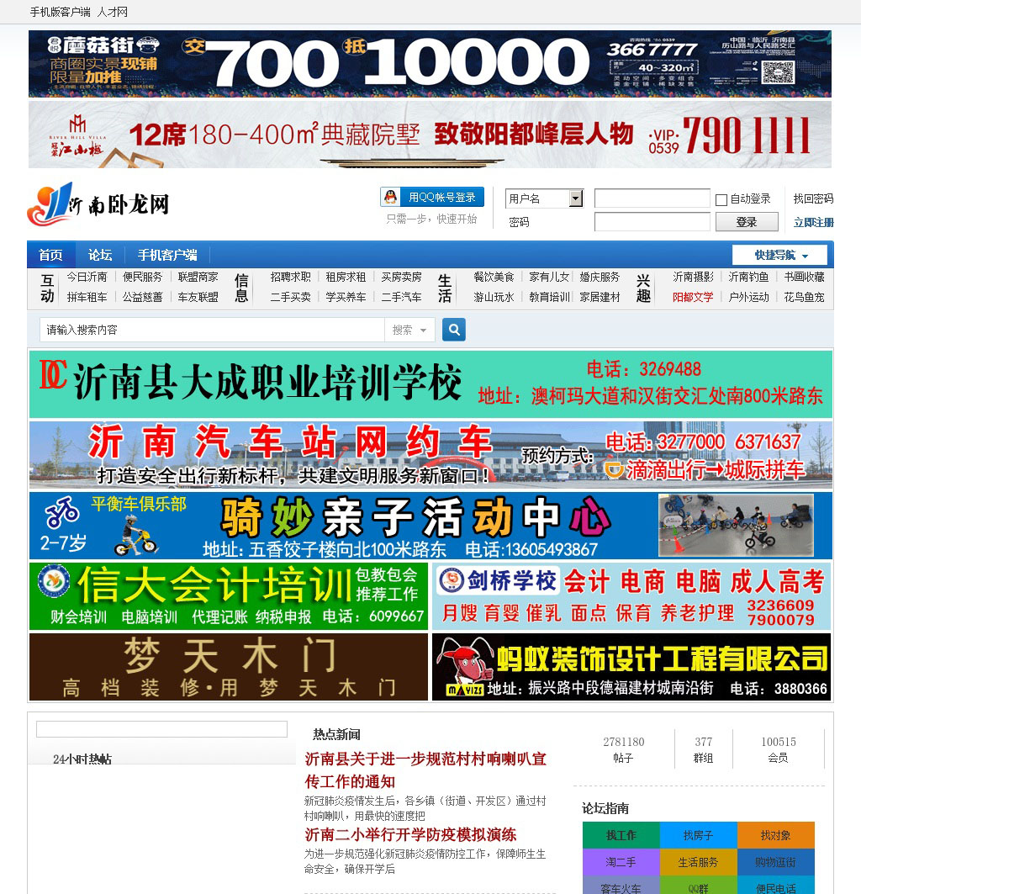Click 梦天木门 advertisement

click(229, 667)
